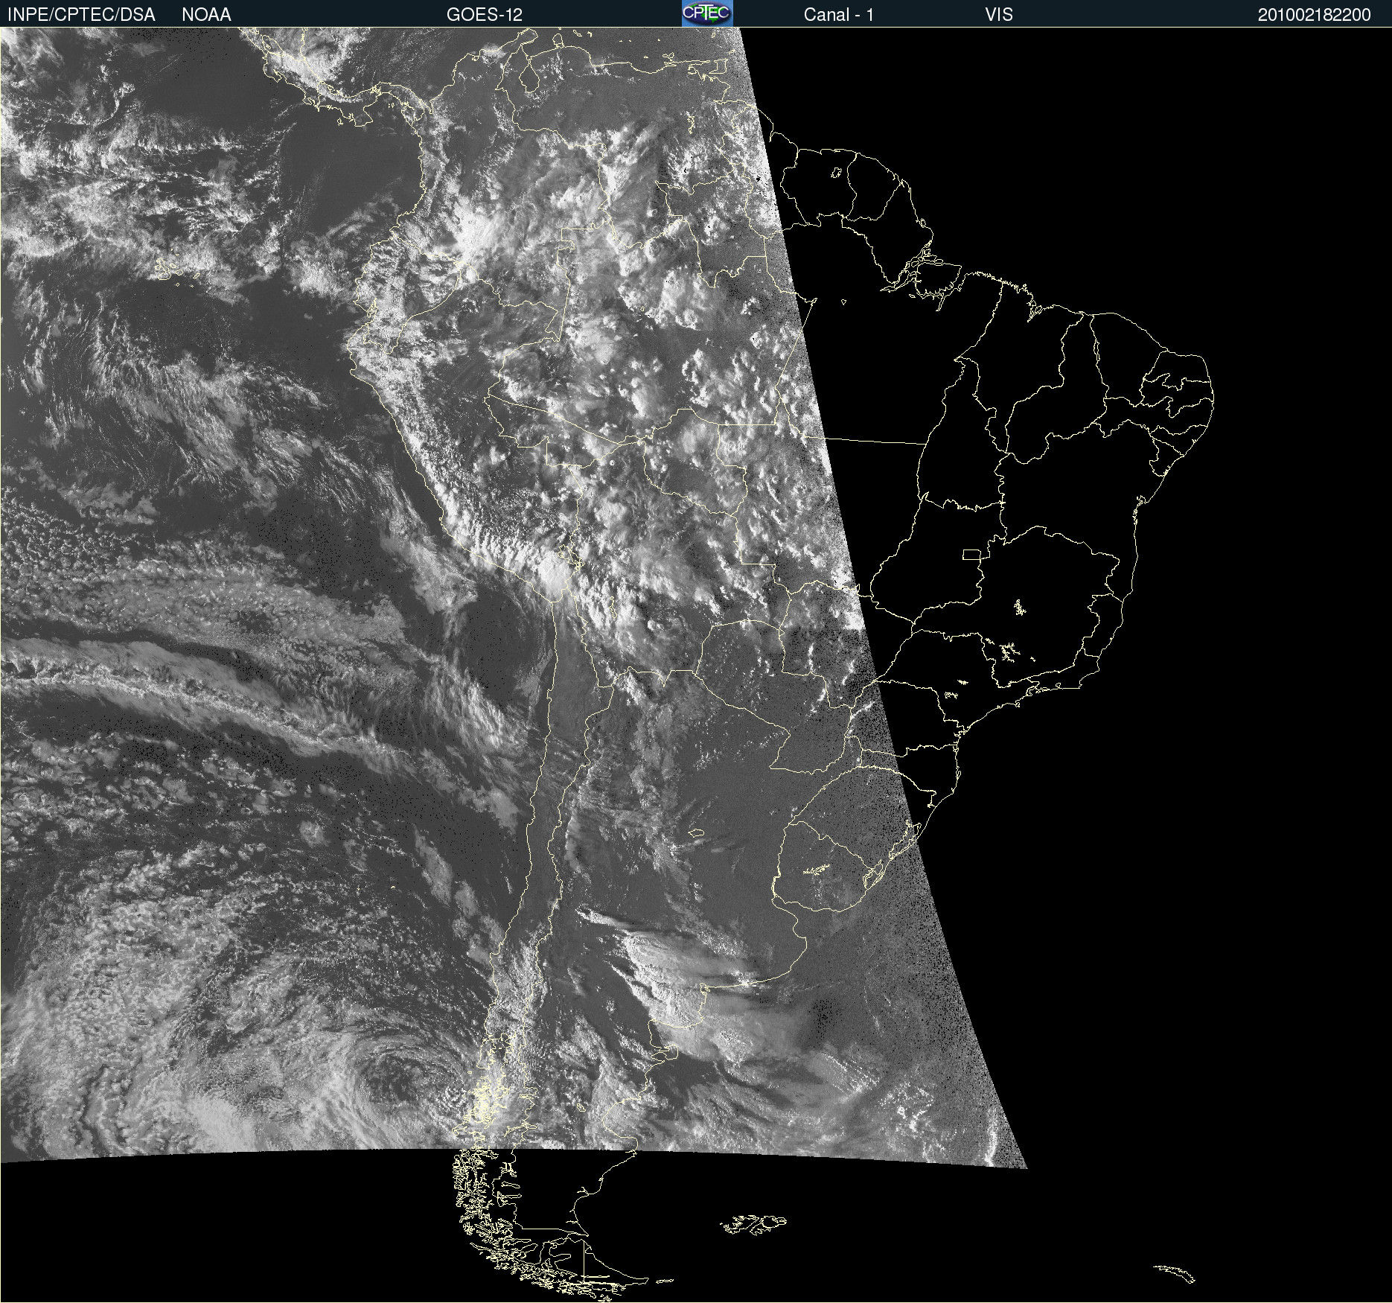This screenshot has width=1392, height=1303.
Task: Click the Canal - 1 label
Action: [x=838, y=15]
